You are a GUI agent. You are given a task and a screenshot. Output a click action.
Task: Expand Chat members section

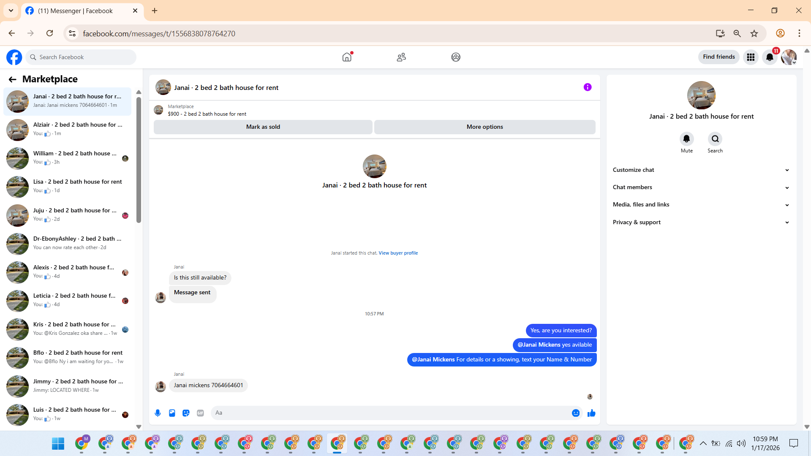pos(701,187)
